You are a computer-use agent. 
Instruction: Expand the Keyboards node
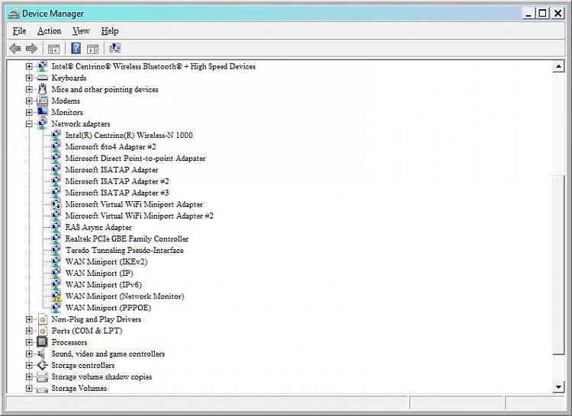pos(29,78)
